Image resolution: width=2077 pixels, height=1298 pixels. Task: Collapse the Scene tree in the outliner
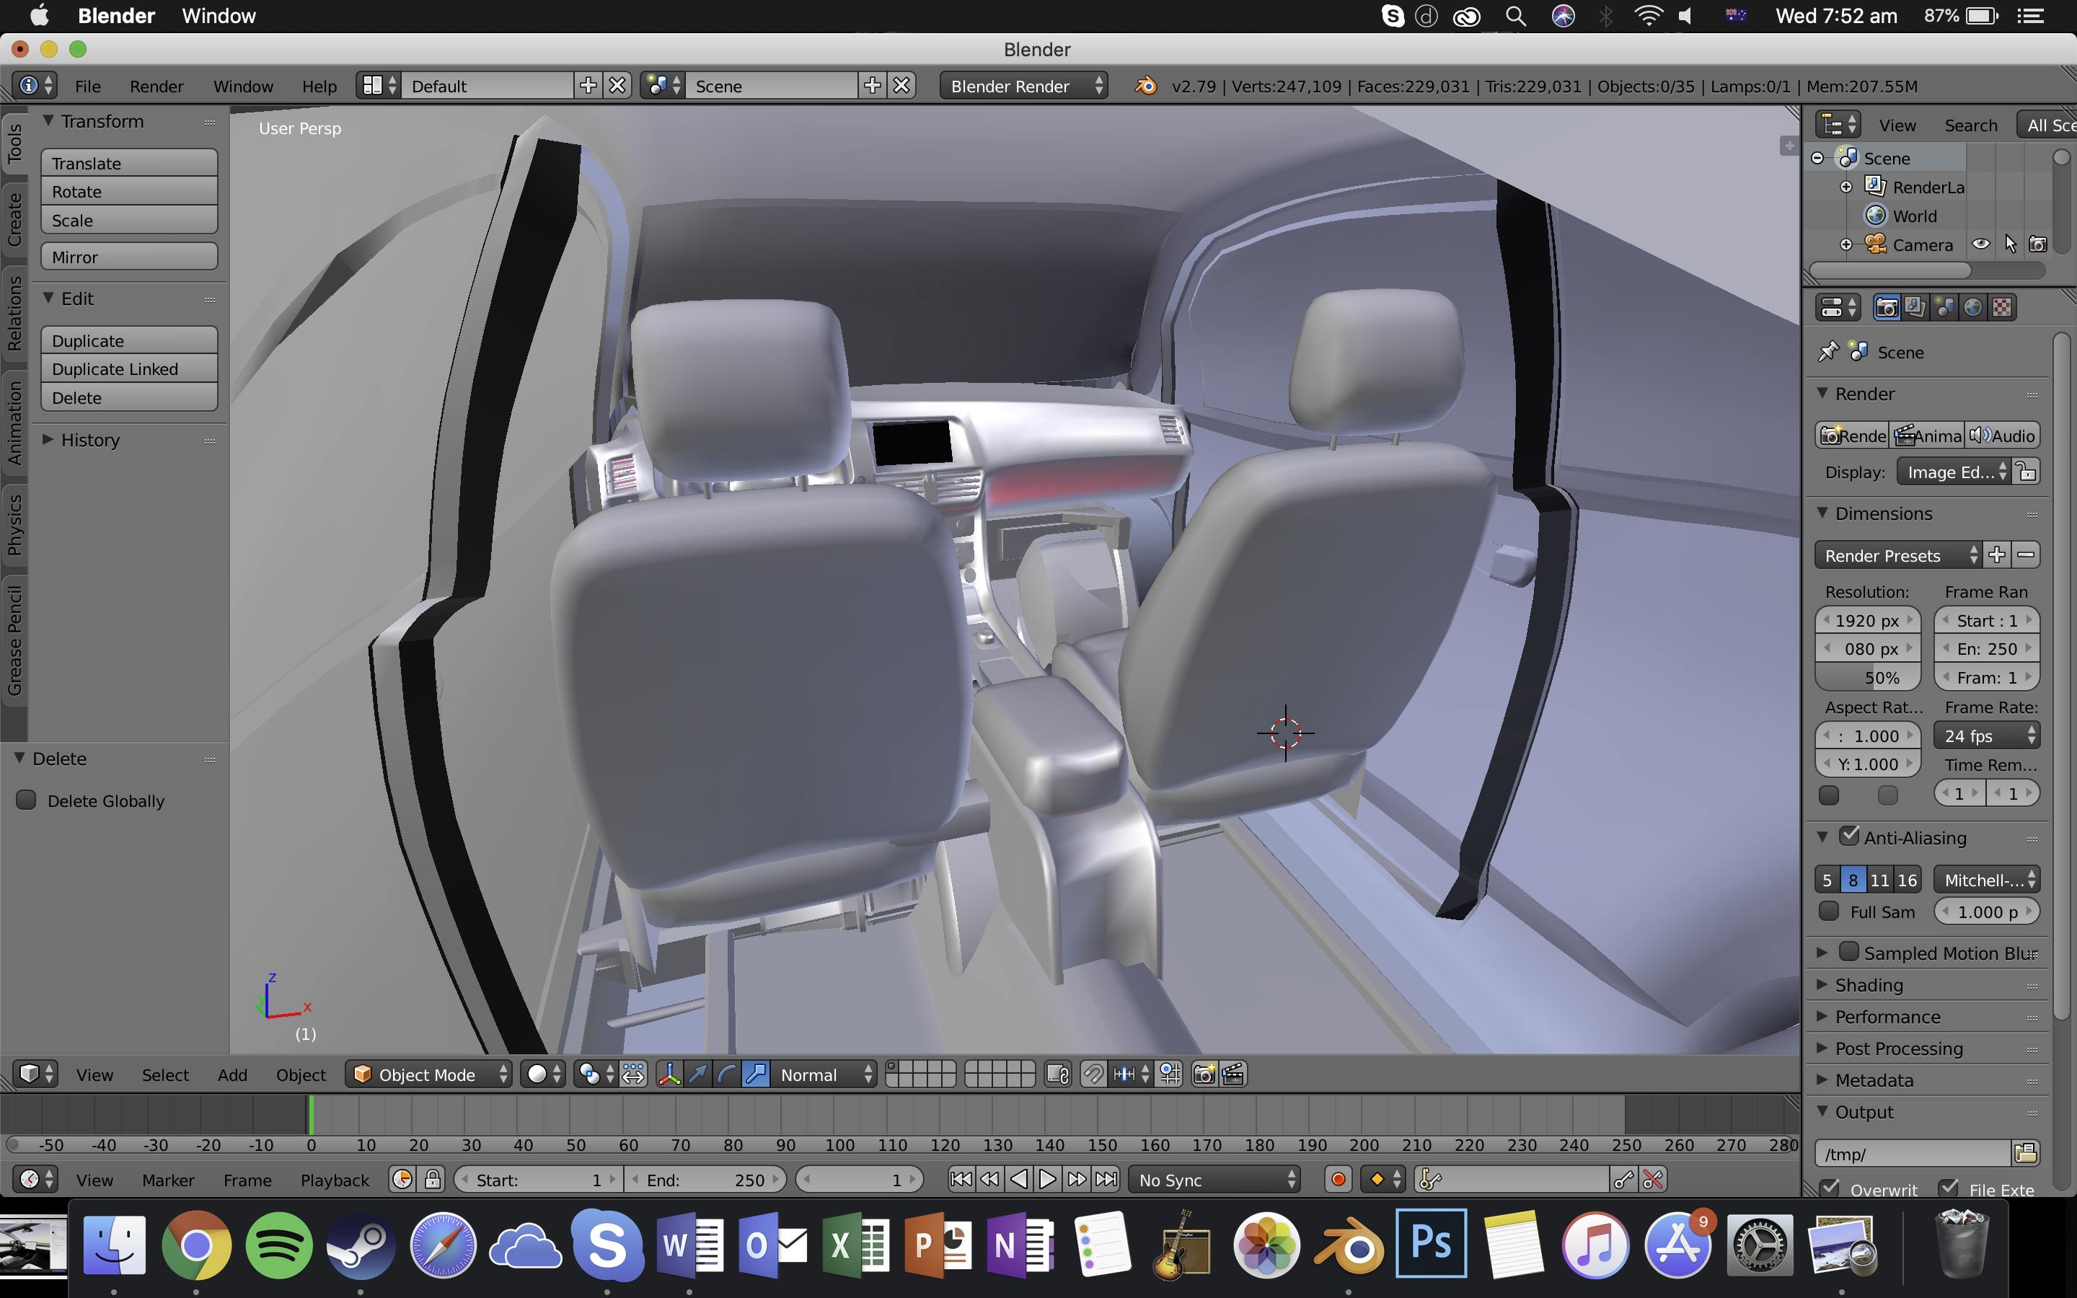[1817, 158]
